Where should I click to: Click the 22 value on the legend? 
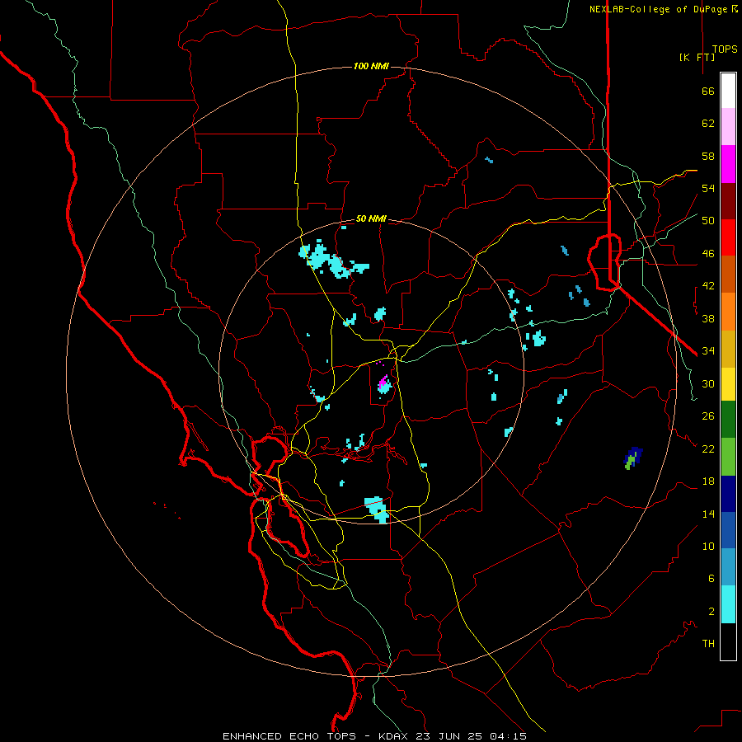[708, 448]
